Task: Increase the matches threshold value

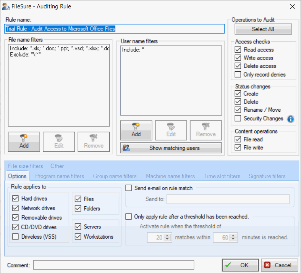Action: point(167,236)
